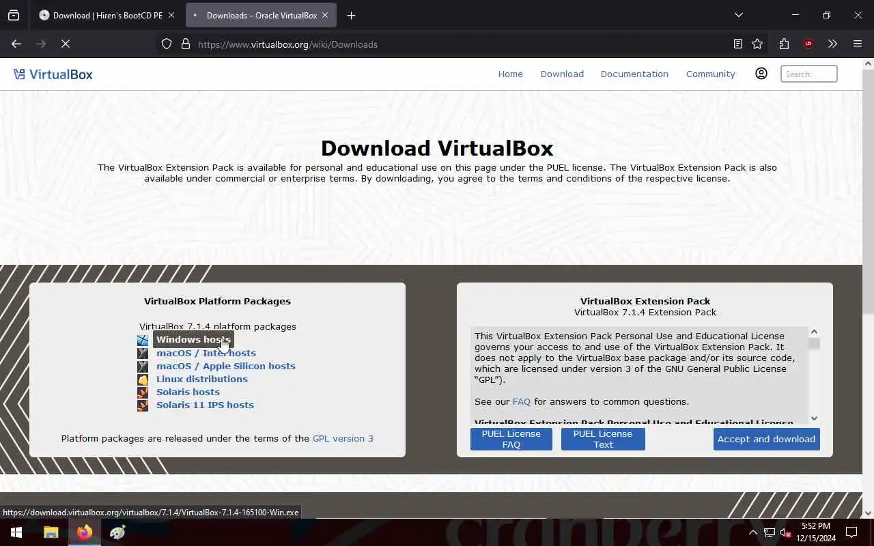Go back to previous page
The height and width of the screenshot is (546, 874).
click(16, 44)
